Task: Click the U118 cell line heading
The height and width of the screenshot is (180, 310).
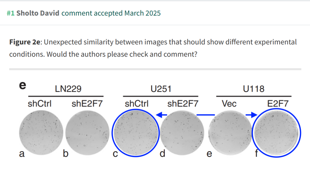Action: (x=254, y=89)
